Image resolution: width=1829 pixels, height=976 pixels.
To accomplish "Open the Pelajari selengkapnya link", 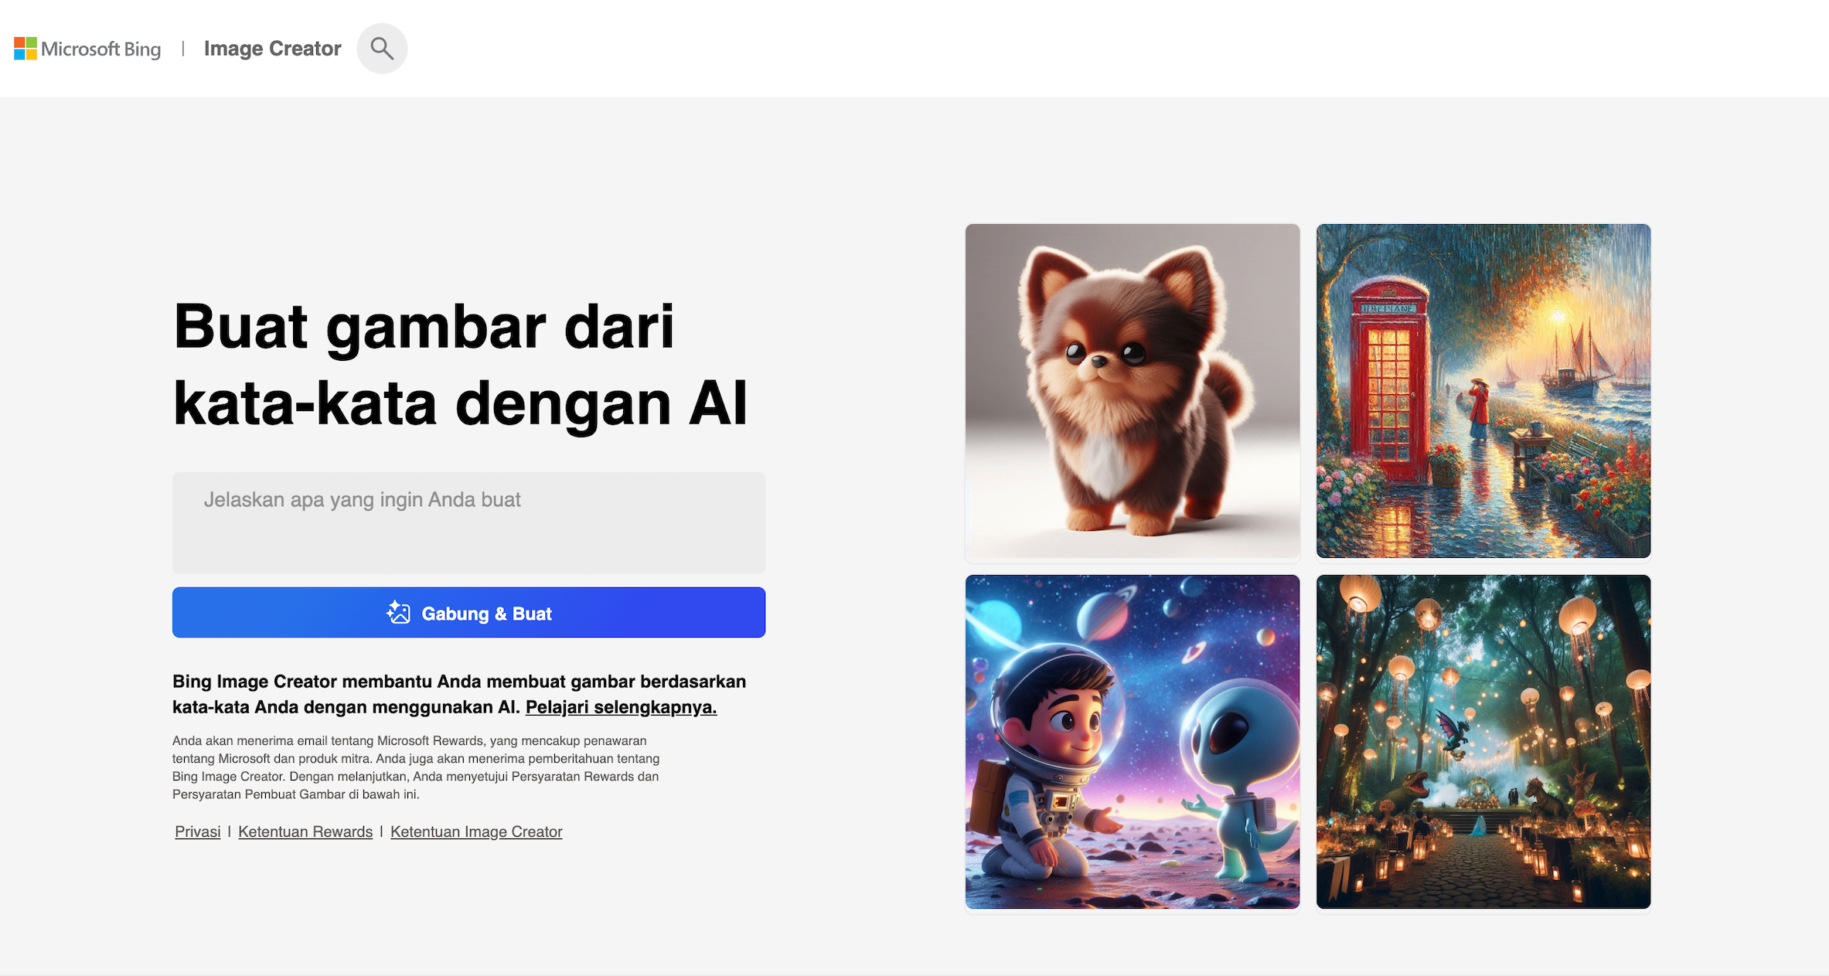I will tap(621, 707).
